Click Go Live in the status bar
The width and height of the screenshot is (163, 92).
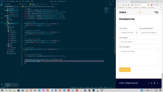[x=106, y=88]
